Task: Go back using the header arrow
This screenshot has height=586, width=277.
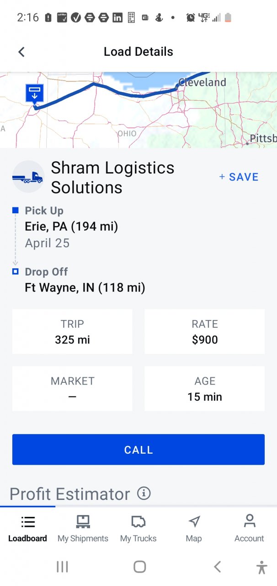Action: [21, 52]
